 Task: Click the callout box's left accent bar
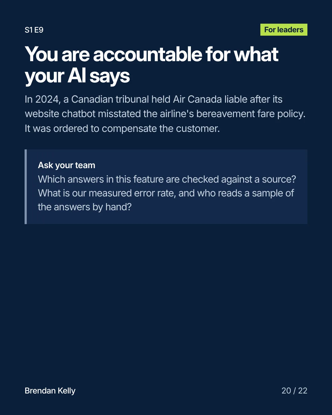coord(26,187)
